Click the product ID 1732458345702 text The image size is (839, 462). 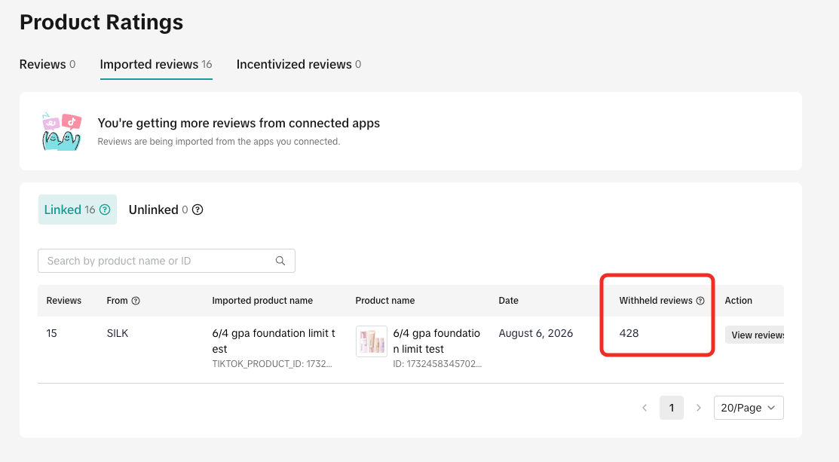(x=437, y=363)
